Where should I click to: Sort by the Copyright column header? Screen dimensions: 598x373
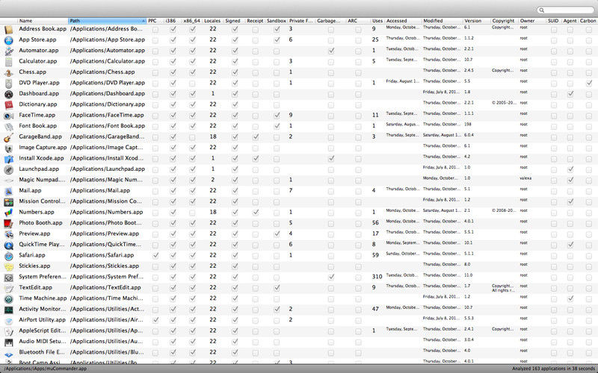click(x=503, y=21)
